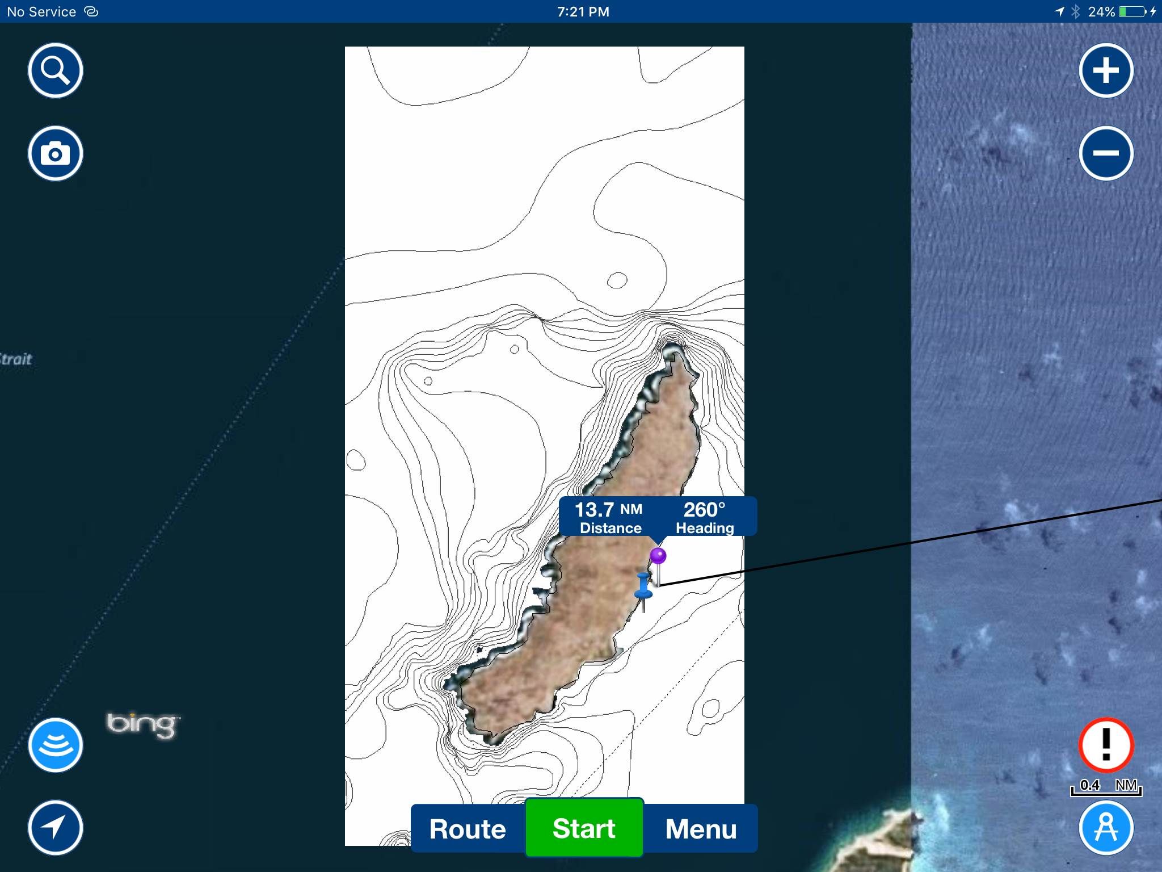The height and width of the screenshot is (872, 1162).
Task: Center map with location arrow icon
Action: pos(55,828)
